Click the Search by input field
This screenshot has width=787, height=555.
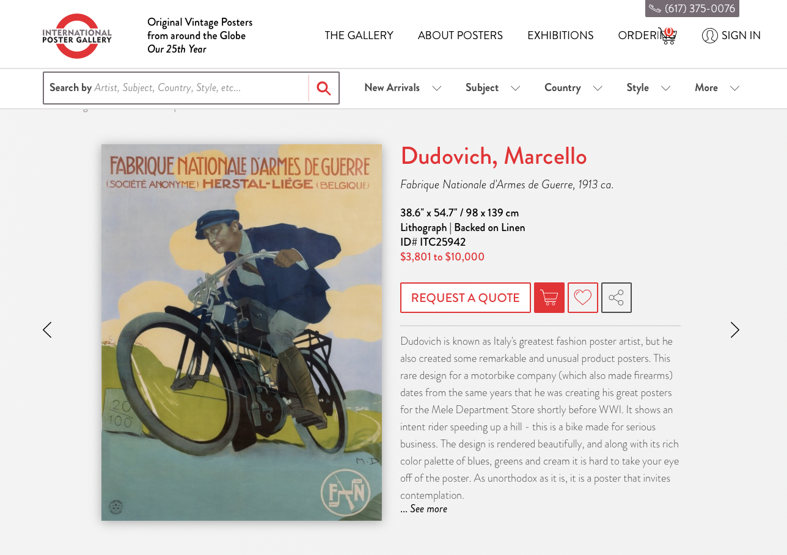coord(176,88)
